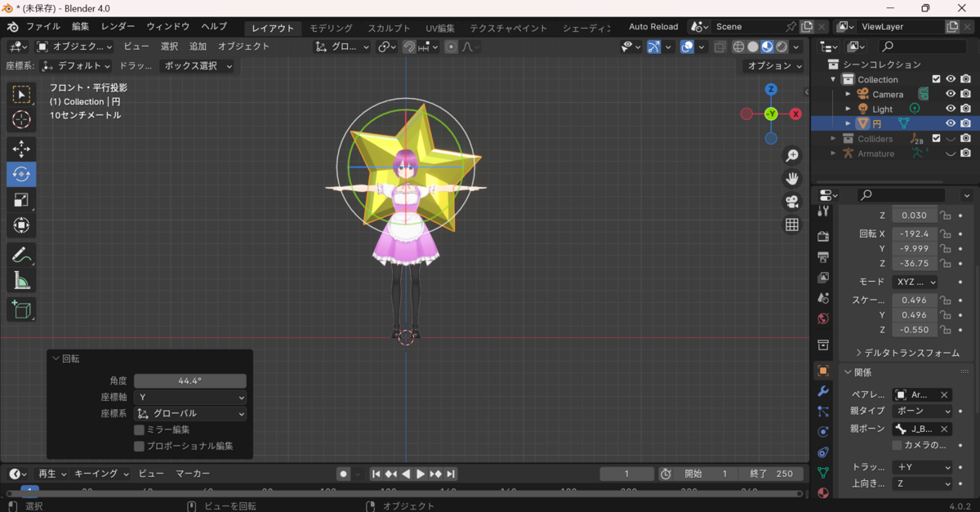The width and height of the screenshot is (980, 512).
Task: Open the 編集 menu
Action: tap(80, 27)
